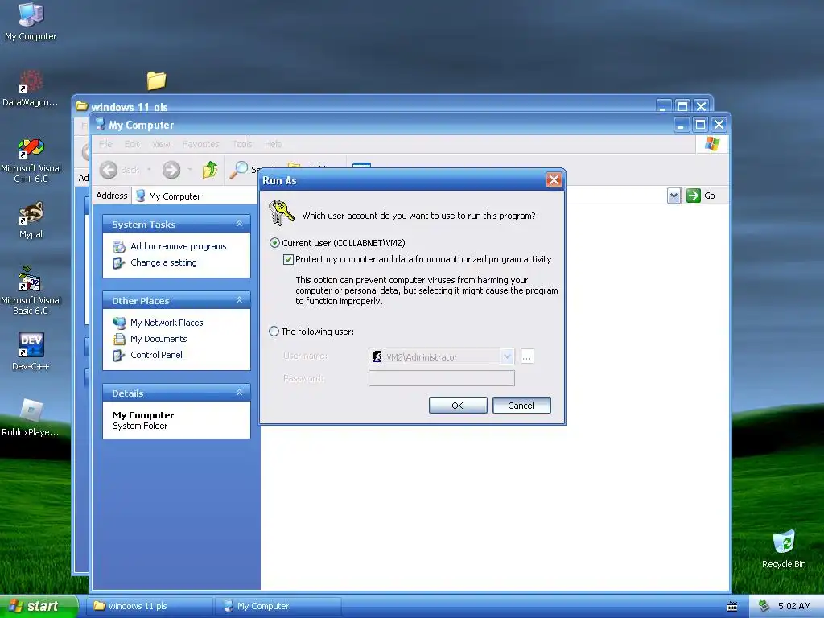Switch to windows 11 pls taskbar button
This screenshot has height=618, width=824.
[x=150, y=606]
